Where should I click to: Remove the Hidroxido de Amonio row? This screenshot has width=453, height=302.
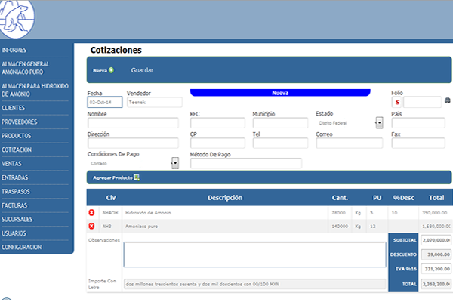point(91,213)
